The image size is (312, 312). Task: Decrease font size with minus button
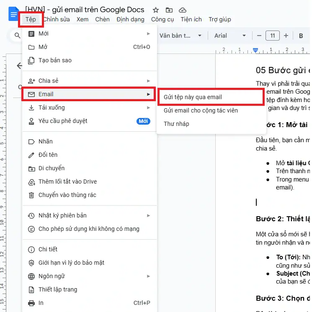click(x=259, y=36)
